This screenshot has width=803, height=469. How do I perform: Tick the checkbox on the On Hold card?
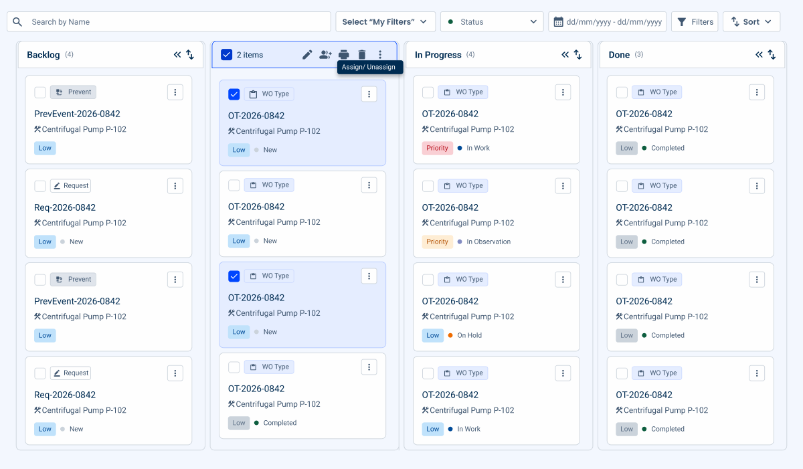[428, 280]
